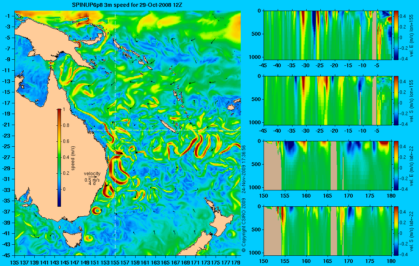Screen dimensions: 419x266
Task: Click the '4 d' legend text
Action: [92, 184]
